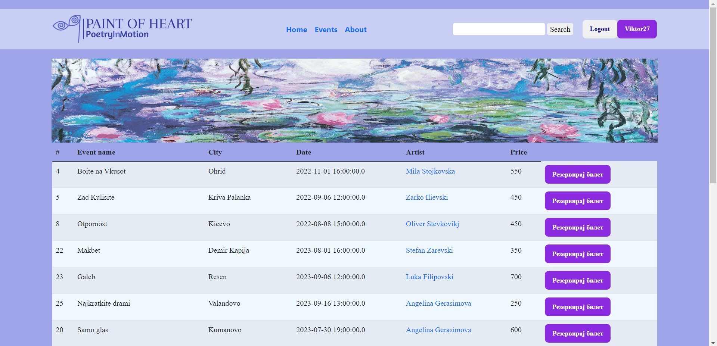Reserve ticket for Boite na Vkusot
717x346 pixels.
(577, 174)
